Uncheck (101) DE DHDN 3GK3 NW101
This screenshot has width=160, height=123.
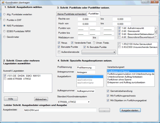pos(5,76)
